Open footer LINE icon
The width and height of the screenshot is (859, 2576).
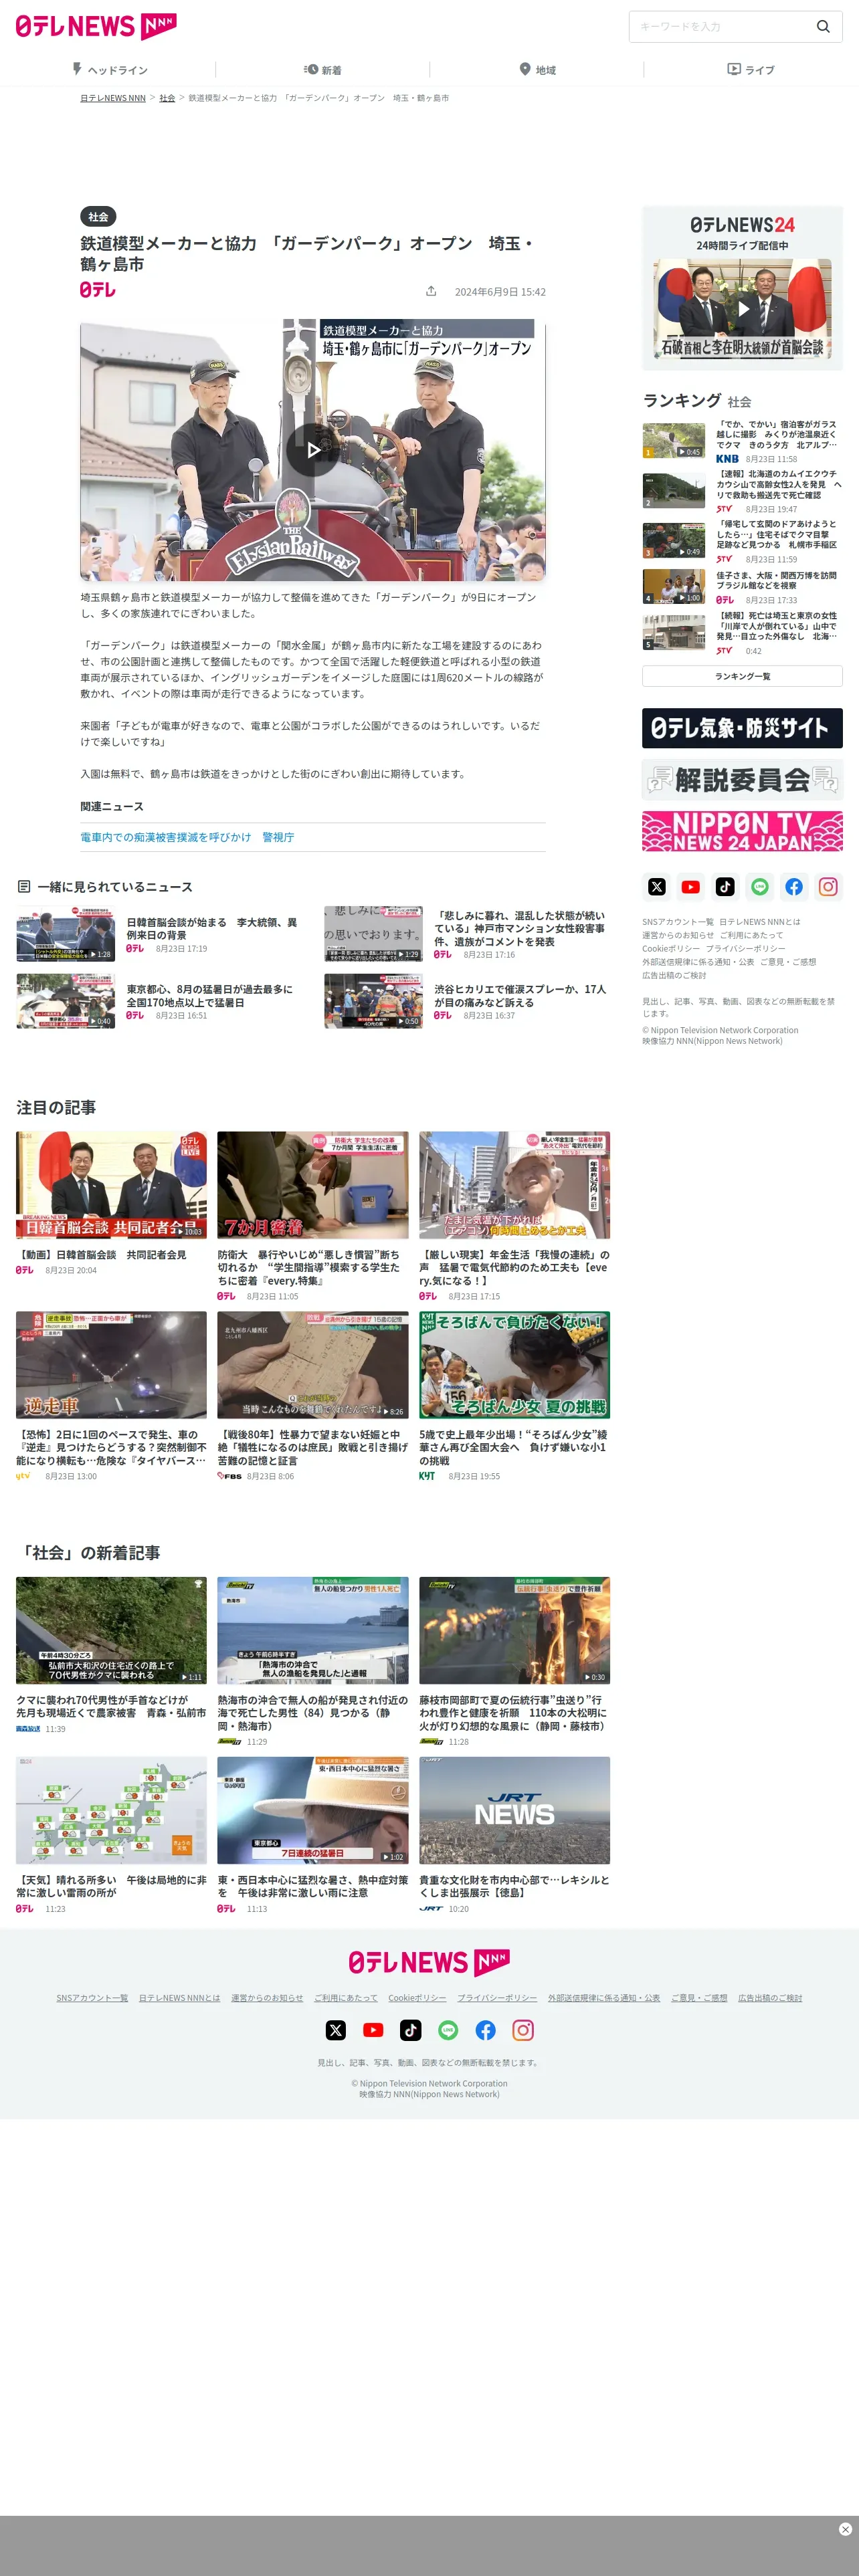[x=448, y=2030]
